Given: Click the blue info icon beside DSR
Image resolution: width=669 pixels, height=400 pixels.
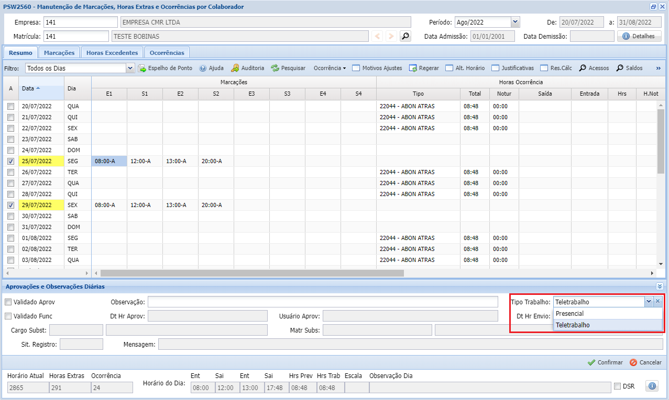Looking at the screenshot, I should [652, 386].
